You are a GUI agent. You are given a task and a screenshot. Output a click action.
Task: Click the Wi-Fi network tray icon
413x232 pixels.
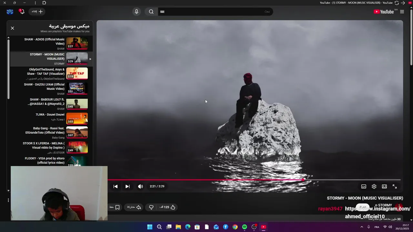(385, 227)
